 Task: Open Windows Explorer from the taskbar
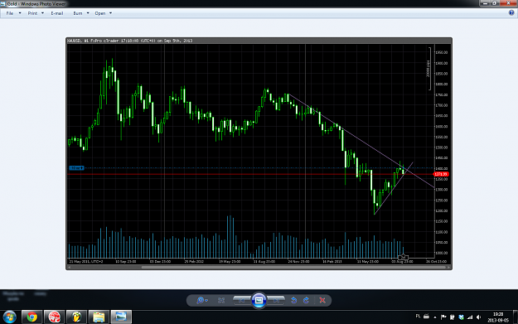point(99,317)
